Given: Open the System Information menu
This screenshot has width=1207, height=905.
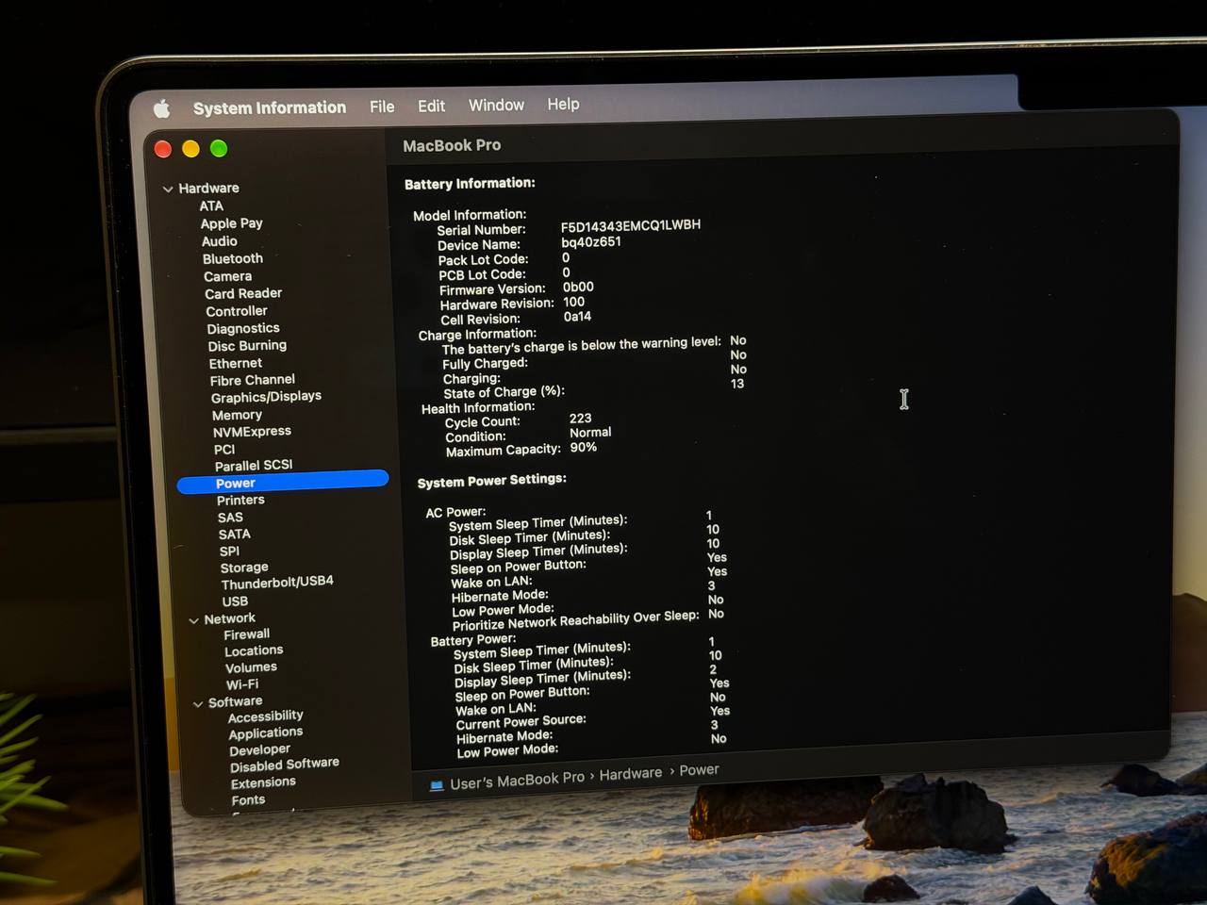Looking at the screenshot, I should [x=270, y=107].
